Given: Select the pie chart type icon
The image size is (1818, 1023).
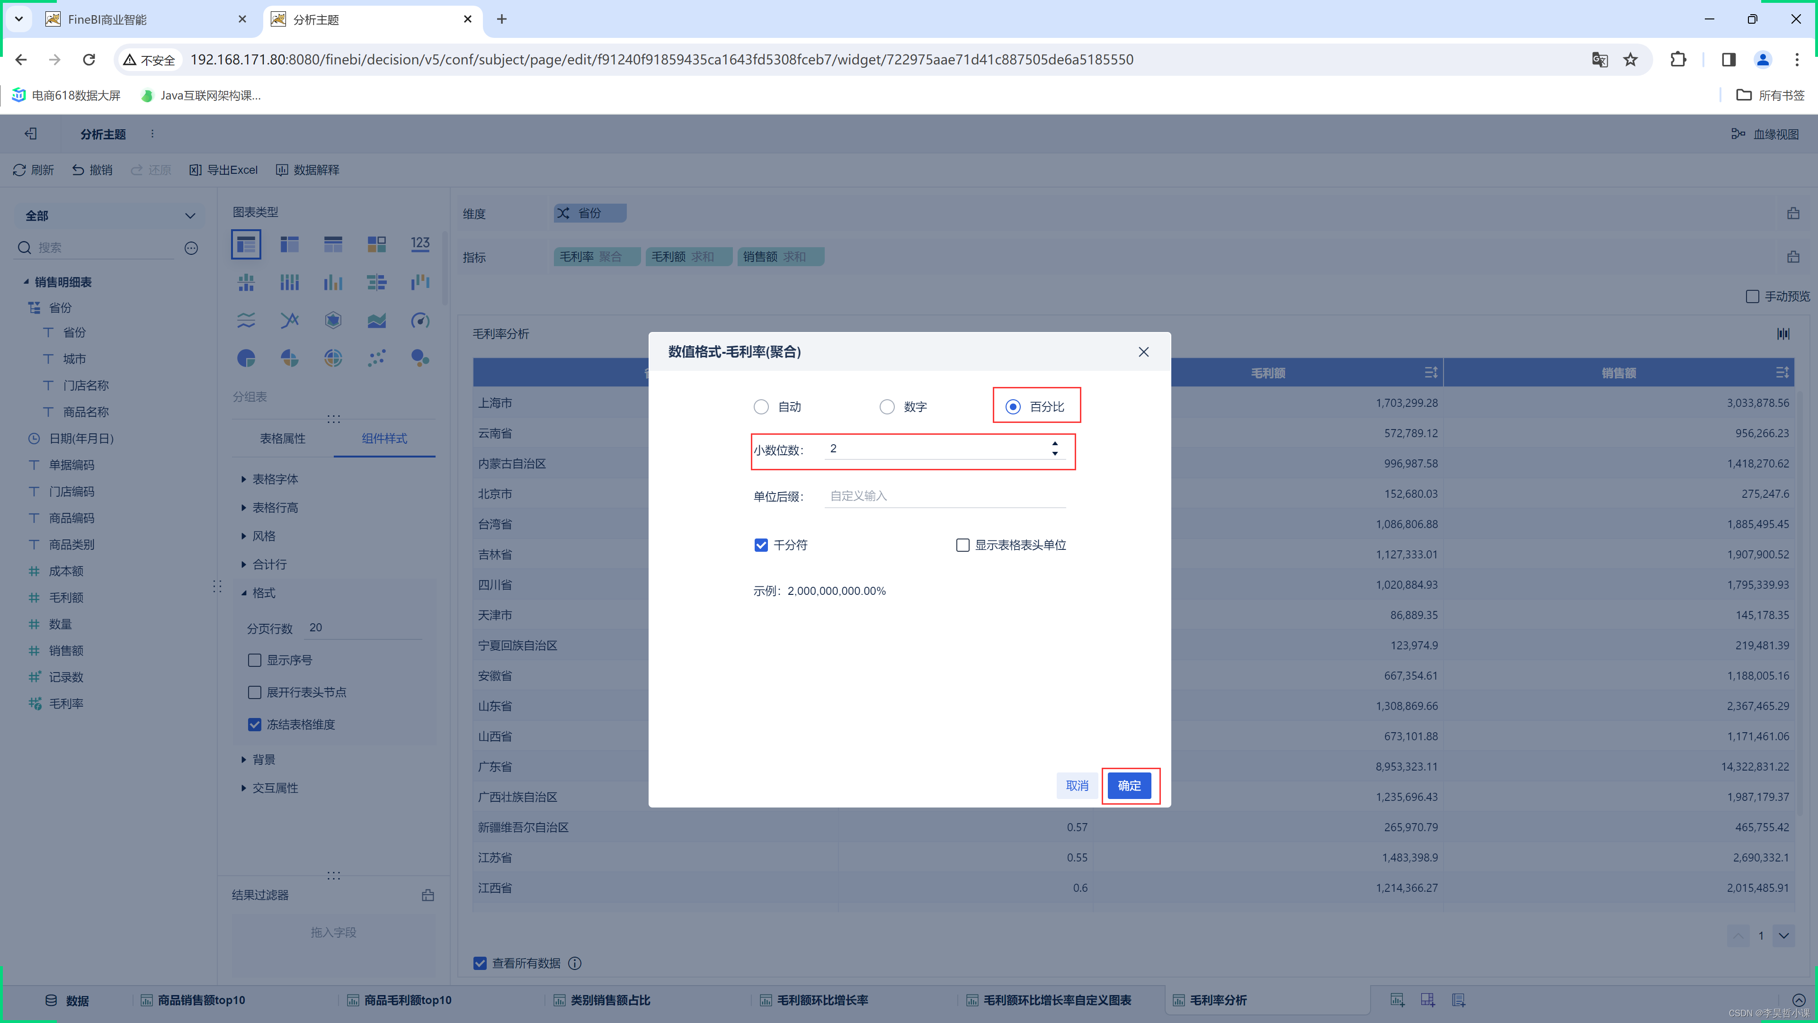Looking at the screenshot, I should pyautogui.click(x=246, y=359).
